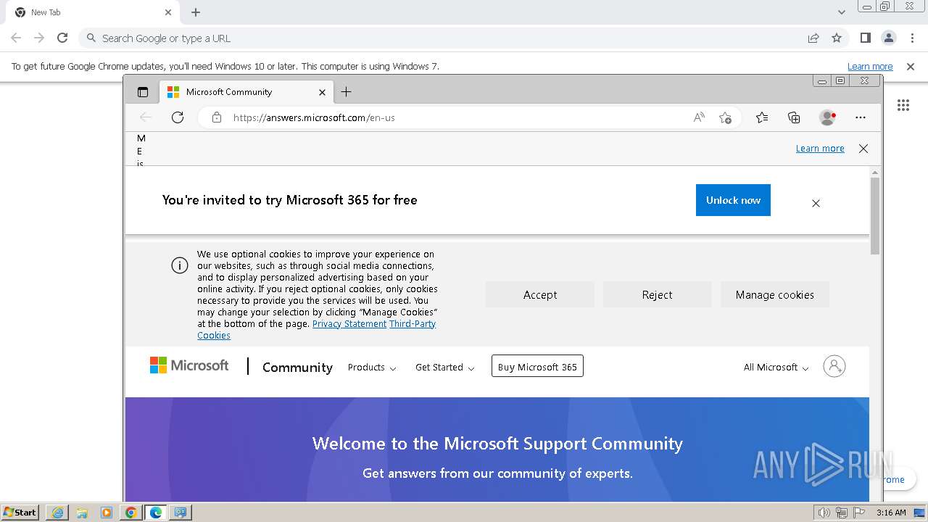Open a new tab in Edge
Image resolution: width=928 pixels, height=522 pixels.
click(x=346, y=92)
